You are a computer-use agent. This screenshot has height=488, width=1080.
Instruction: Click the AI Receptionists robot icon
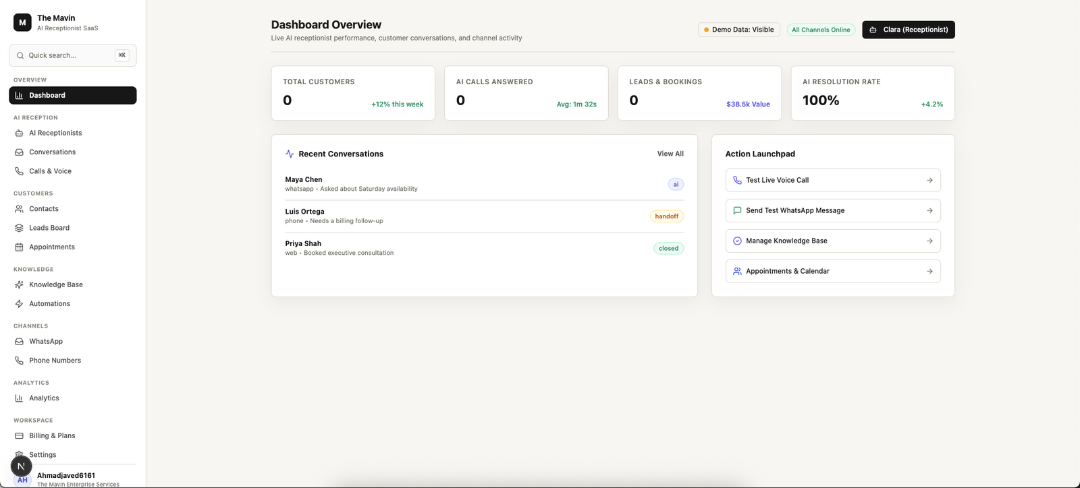click(x=19, y=133)
